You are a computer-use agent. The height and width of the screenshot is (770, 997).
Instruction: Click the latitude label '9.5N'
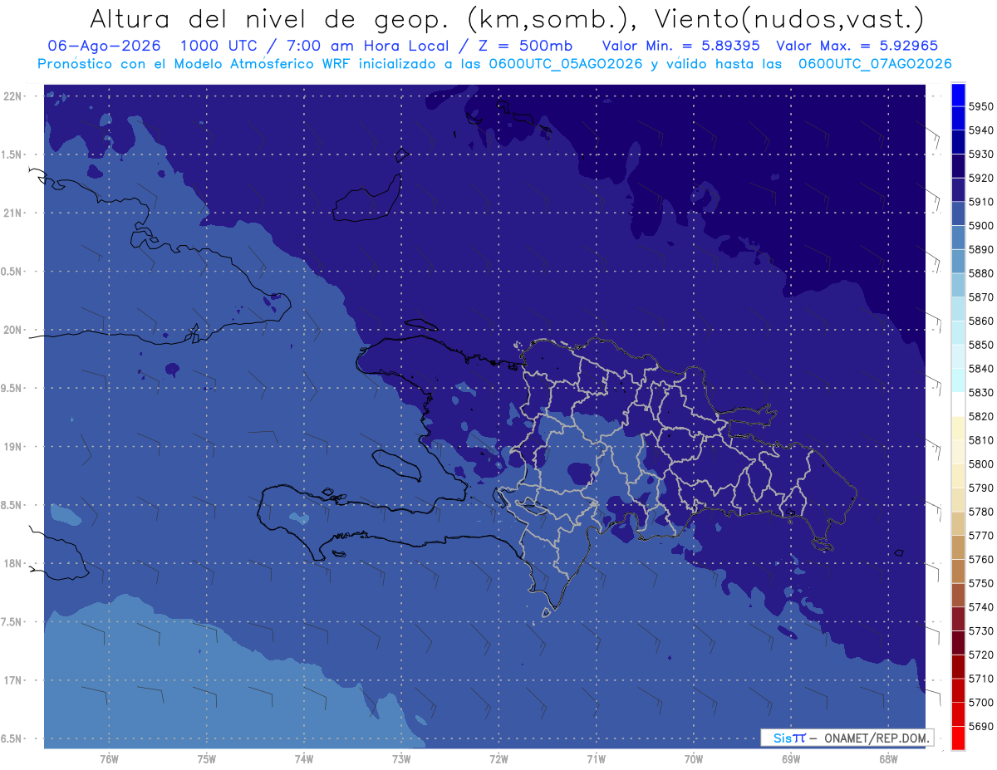point(12,388)
